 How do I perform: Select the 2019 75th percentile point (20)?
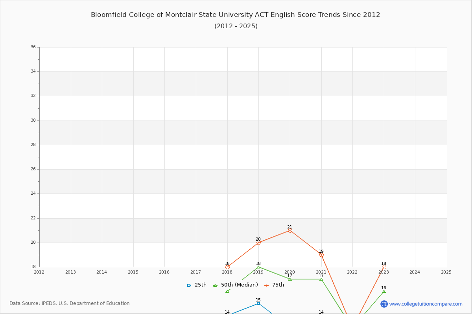258,243
